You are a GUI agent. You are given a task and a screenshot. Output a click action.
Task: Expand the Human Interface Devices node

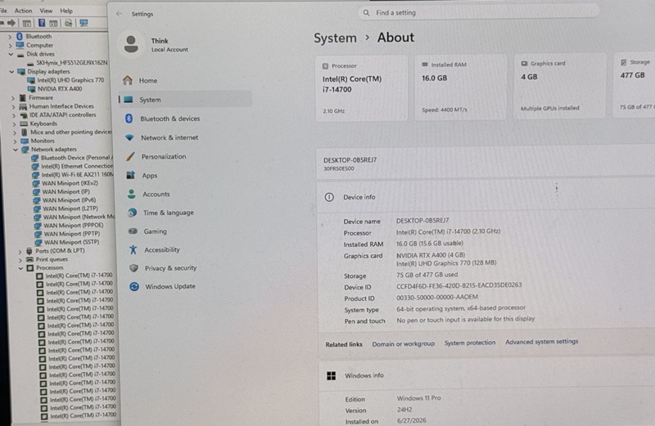pyautogui.click(x=13, y=107)
